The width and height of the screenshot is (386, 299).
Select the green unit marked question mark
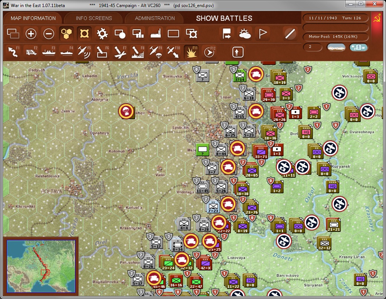click(x=202, y=150)
